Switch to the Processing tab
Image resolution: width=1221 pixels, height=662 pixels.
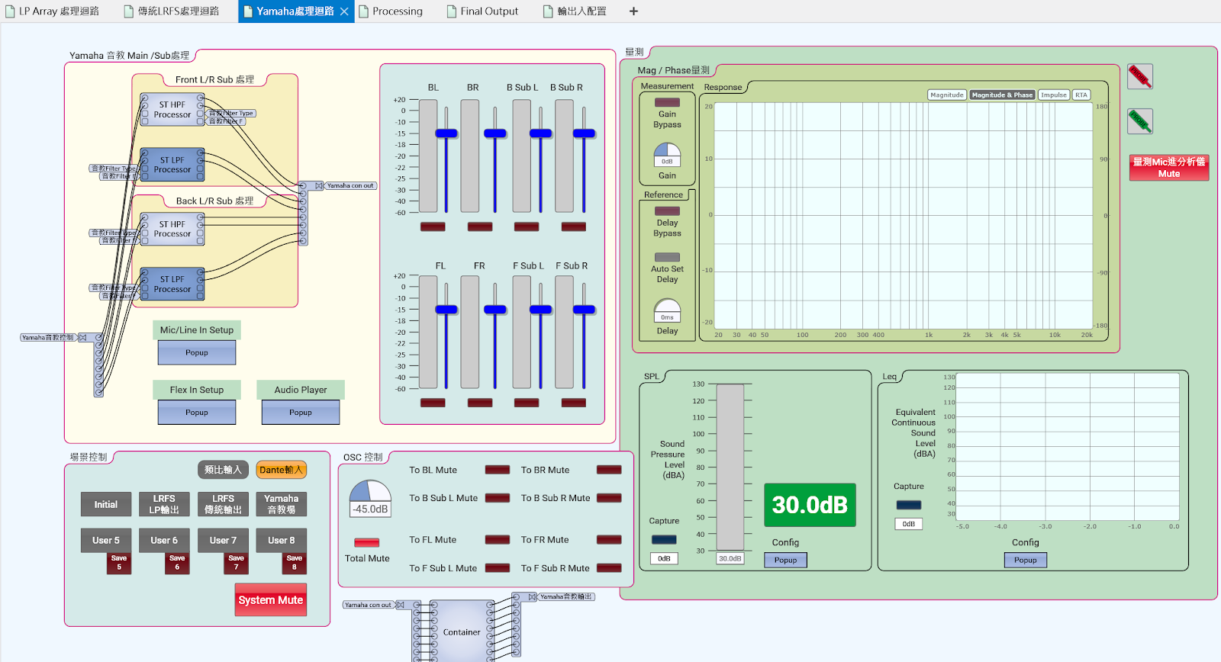[x=398, y=11]
